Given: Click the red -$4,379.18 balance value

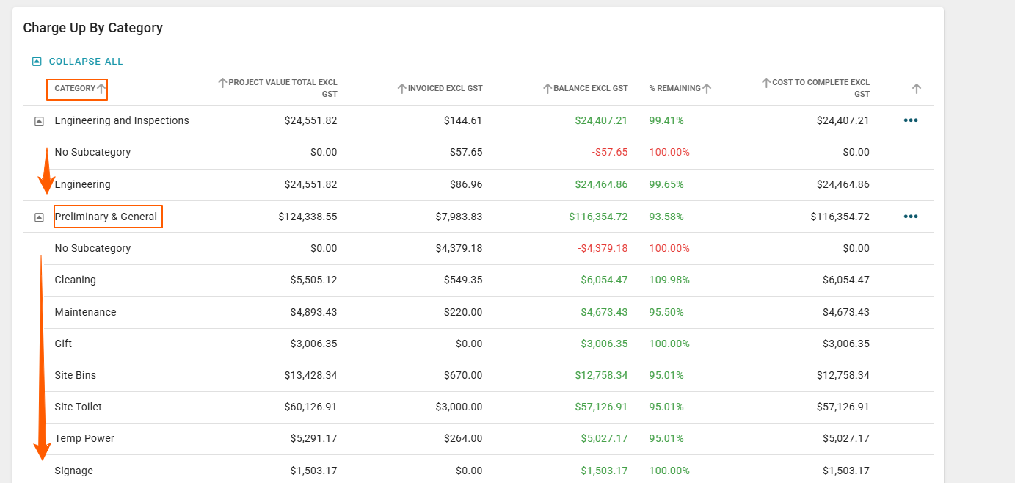Looking at the screenshot, I should 603,248.
